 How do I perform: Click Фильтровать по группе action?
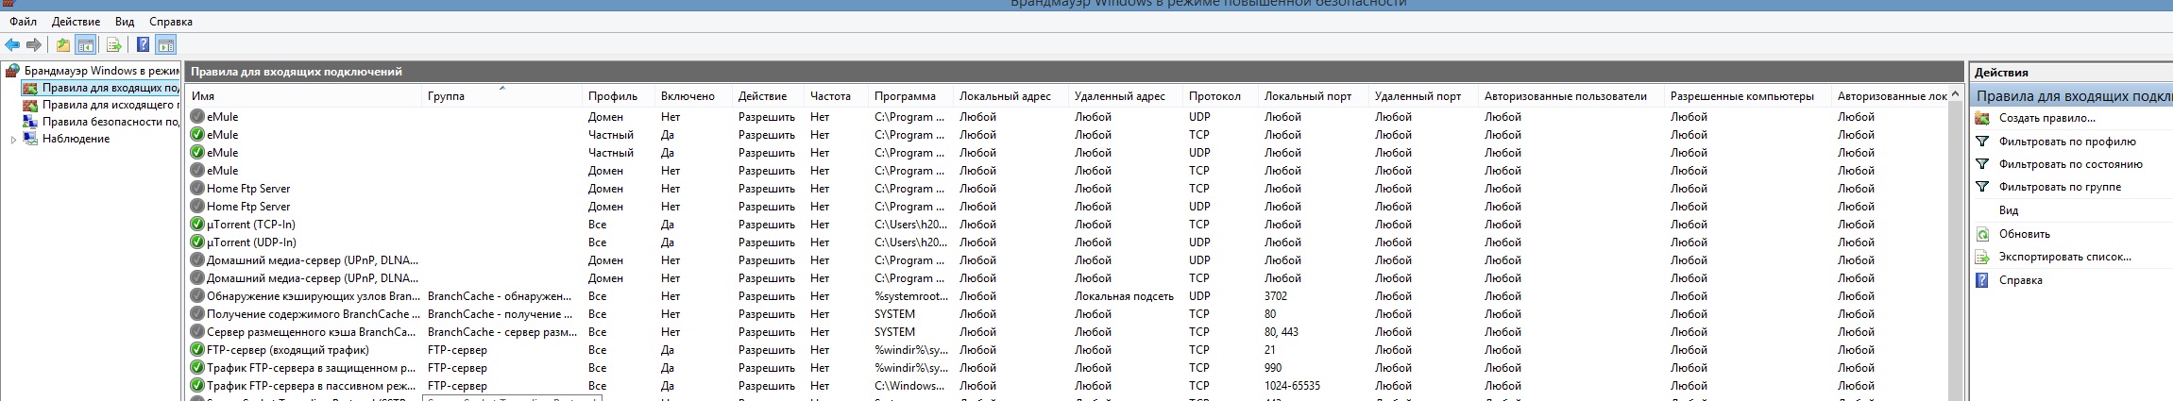(2061, 187)
